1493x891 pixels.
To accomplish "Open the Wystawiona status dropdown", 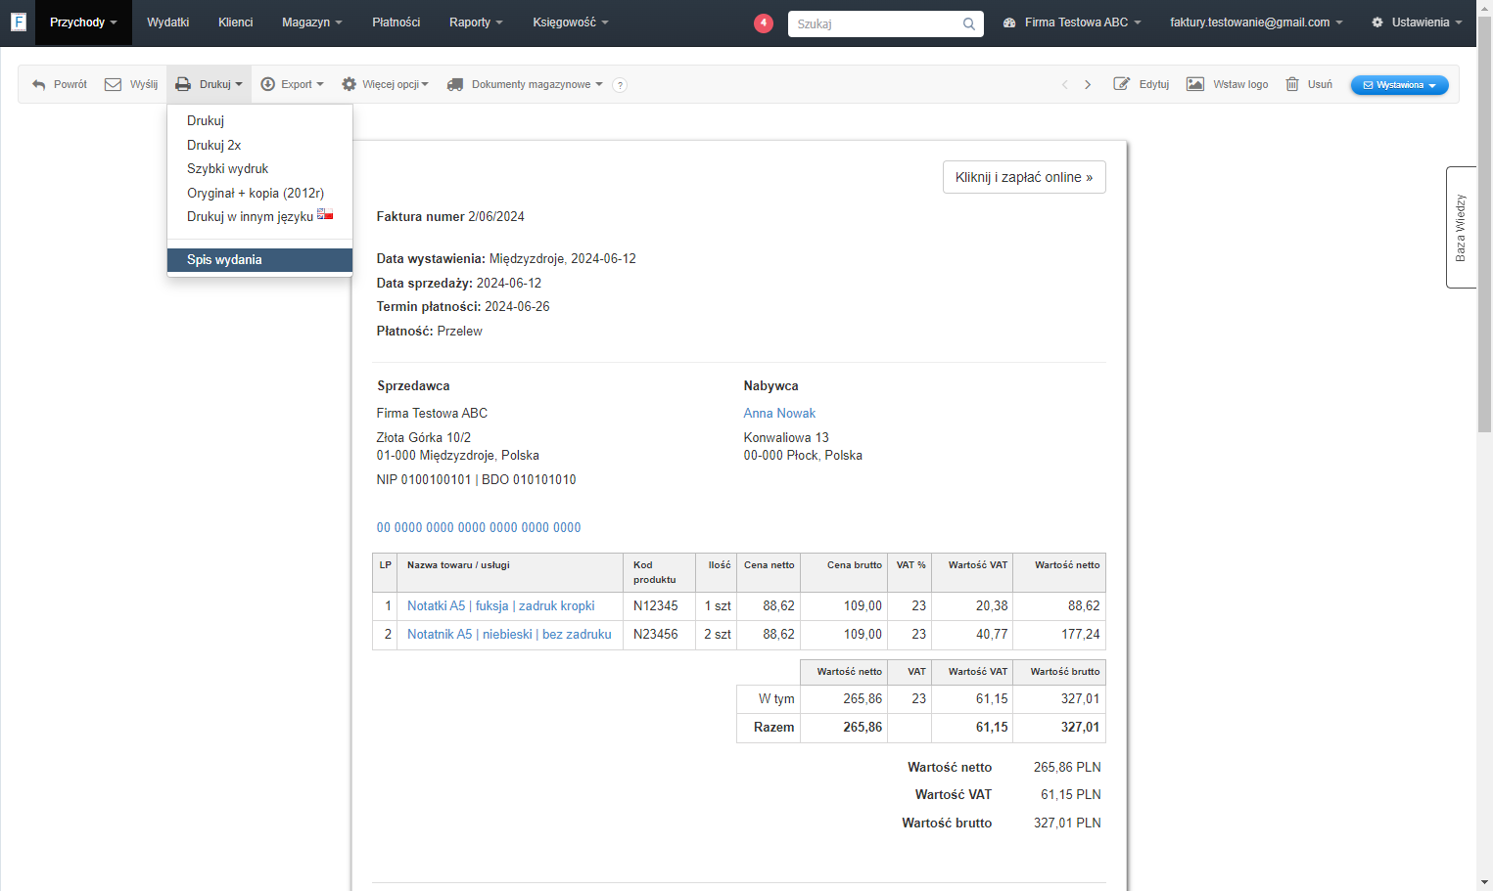I will pos(1399,85).
